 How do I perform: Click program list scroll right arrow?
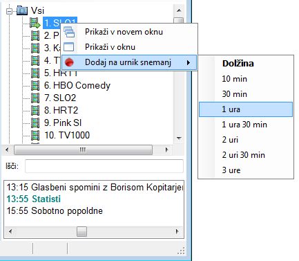pyautogui.click(x=177, y=231)
